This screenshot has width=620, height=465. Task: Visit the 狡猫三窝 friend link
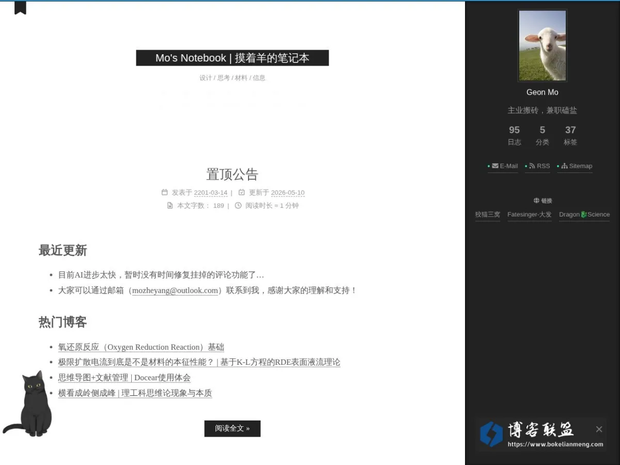click(488, 214)
